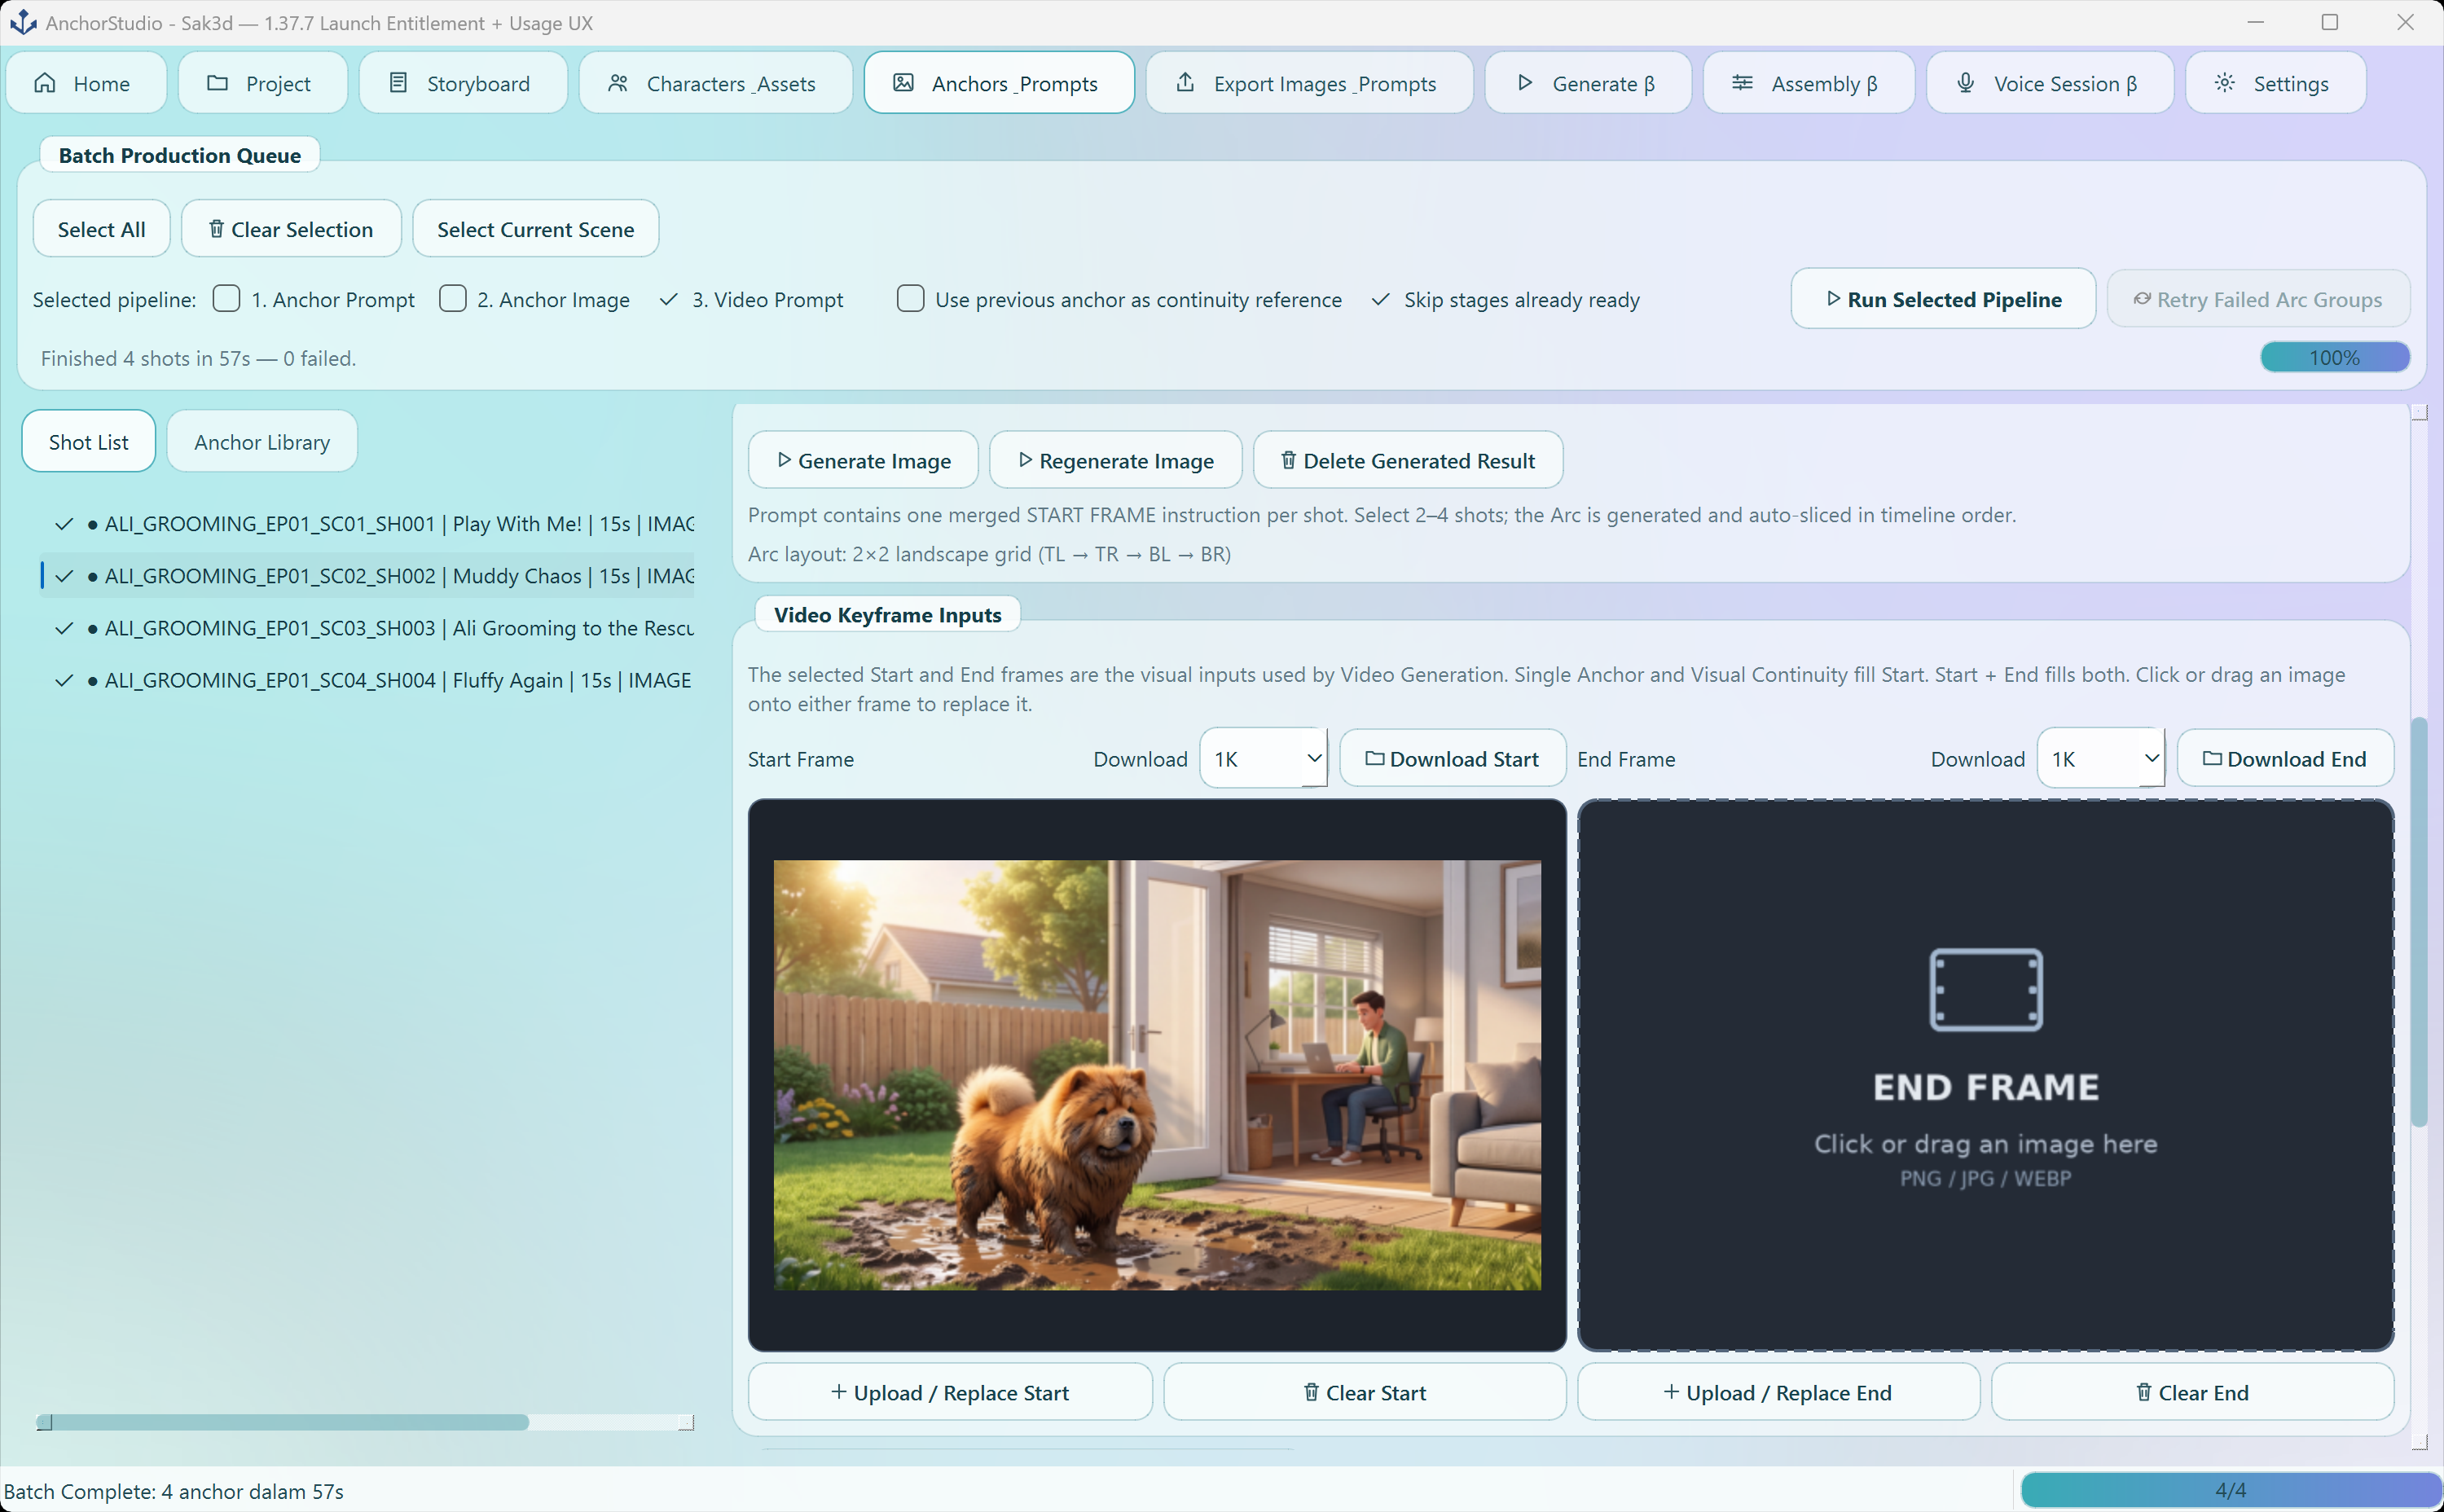The height and width of the screenshot is (1512, 2444).
Task: Enable the 2. Anchor Image checkbox
Action: 453,299
